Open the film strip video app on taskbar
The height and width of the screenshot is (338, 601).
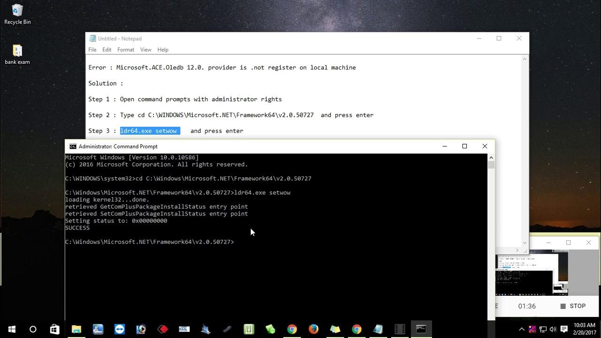(x=400, y=329)
